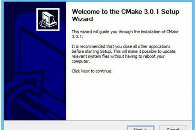Click the word Wizard in heading
195x130 pixels.
[83, 19]
